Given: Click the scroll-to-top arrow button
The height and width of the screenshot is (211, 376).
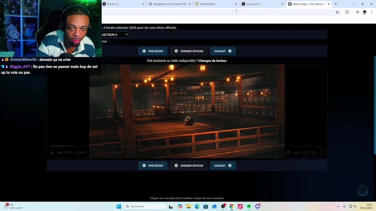Looking at the screenshot, I should click(362, 190).
